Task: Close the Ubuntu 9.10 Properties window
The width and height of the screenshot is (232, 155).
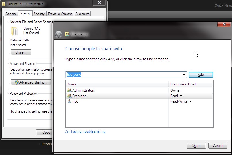Action: 99,3
